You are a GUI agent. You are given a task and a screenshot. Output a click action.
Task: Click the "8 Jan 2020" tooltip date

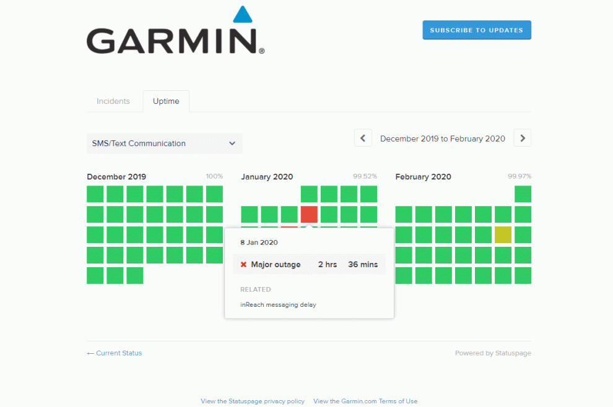tap(259, 242)
